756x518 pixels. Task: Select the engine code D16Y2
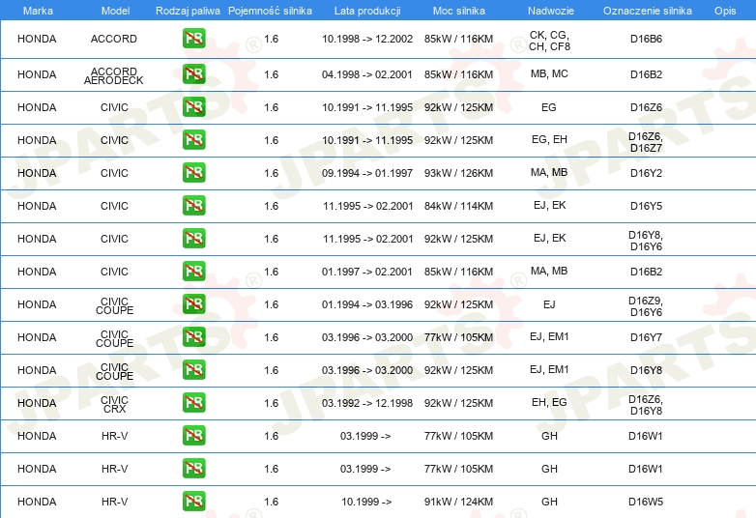pos(646,173)
